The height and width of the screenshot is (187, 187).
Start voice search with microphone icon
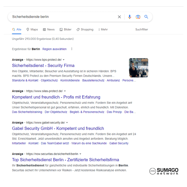[x=130, y=17]
